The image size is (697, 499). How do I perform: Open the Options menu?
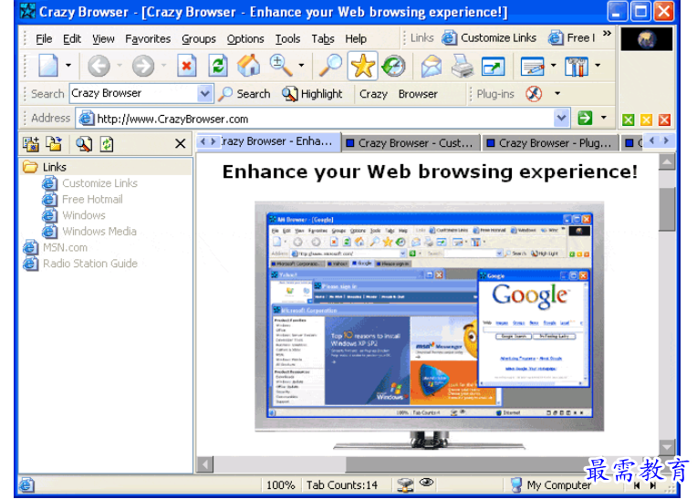245,39
